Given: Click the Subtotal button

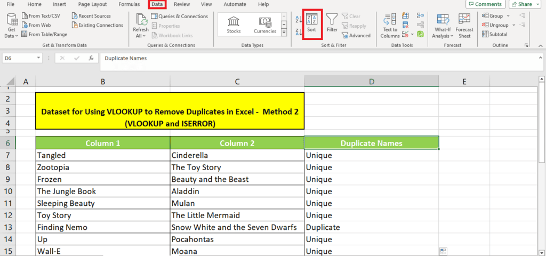Looking at the screenshot, I should 495,34.
